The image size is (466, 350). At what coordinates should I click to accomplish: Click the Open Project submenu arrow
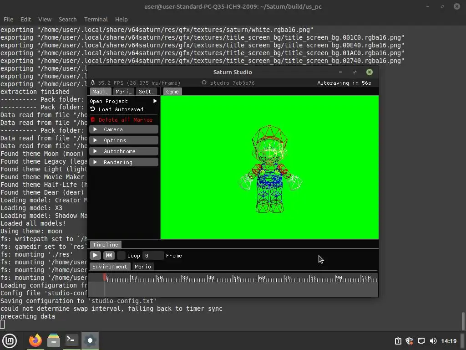click(x=155, y=101)
